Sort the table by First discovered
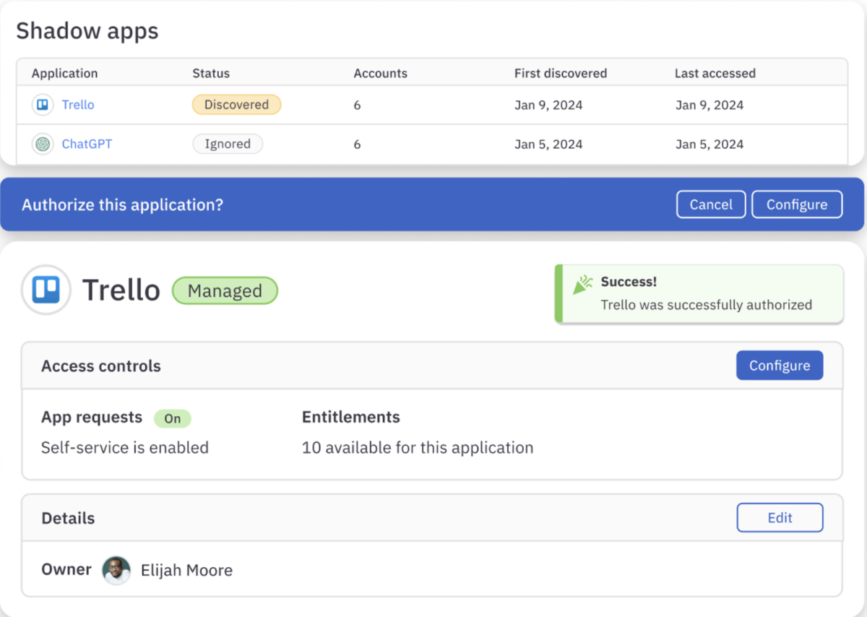 click(x=560, y=73)
